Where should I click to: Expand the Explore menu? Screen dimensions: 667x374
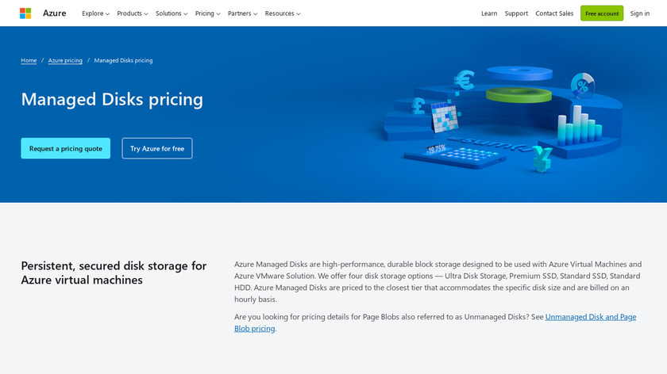pyautogui.click(x=95, y=13)
